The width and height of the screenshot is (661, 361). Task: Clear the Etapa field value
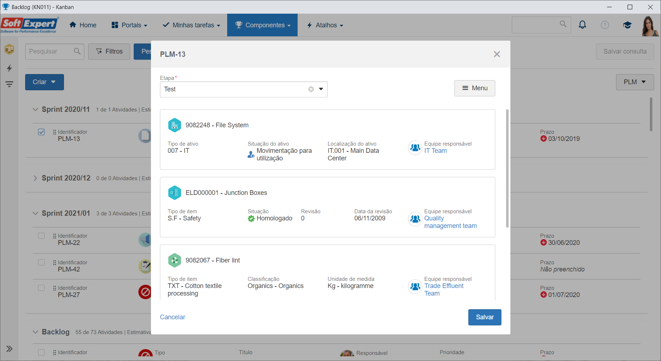(311, 89)
